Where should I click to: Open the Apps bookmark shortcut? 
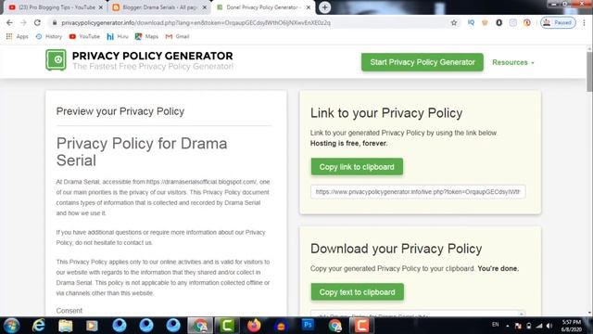(18, 36)
